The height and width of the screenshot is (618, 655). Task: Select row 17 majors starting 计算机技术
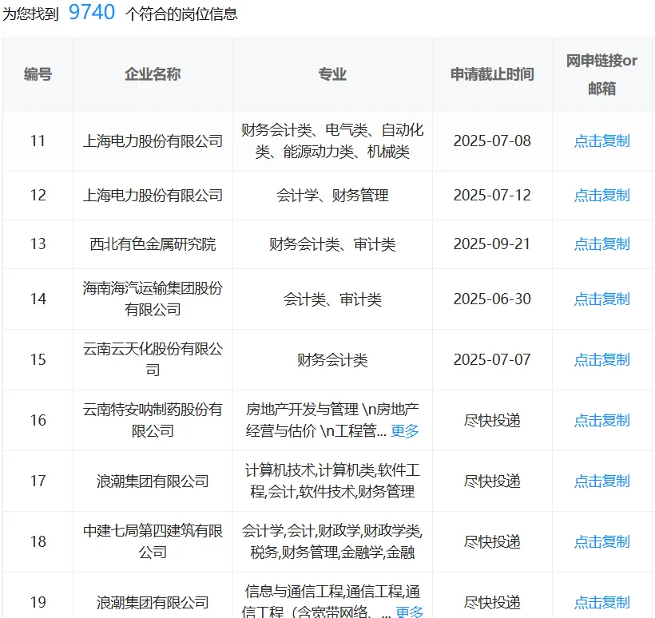(332, 481)
